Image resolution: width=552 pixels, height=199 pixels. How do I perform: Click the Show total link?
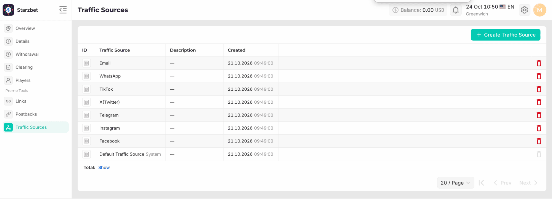pos(104,168)
